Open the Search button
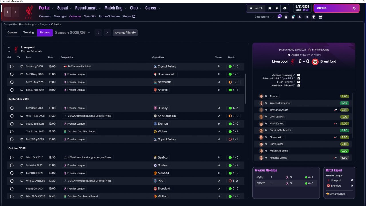 [x=256, y=8]
